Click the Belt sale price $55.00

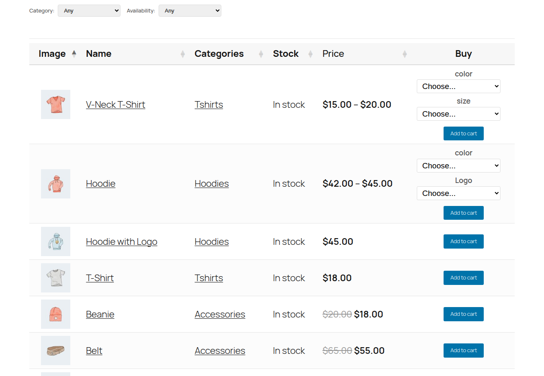(x=370, y=351)
